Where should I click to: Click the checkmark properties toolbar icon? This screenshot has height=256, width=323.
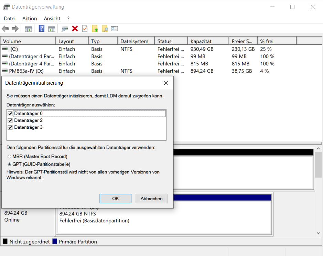[x=85, y=29]
